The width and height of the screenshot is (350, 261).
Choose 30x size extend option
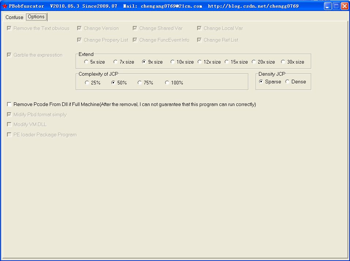pos(283,62)
